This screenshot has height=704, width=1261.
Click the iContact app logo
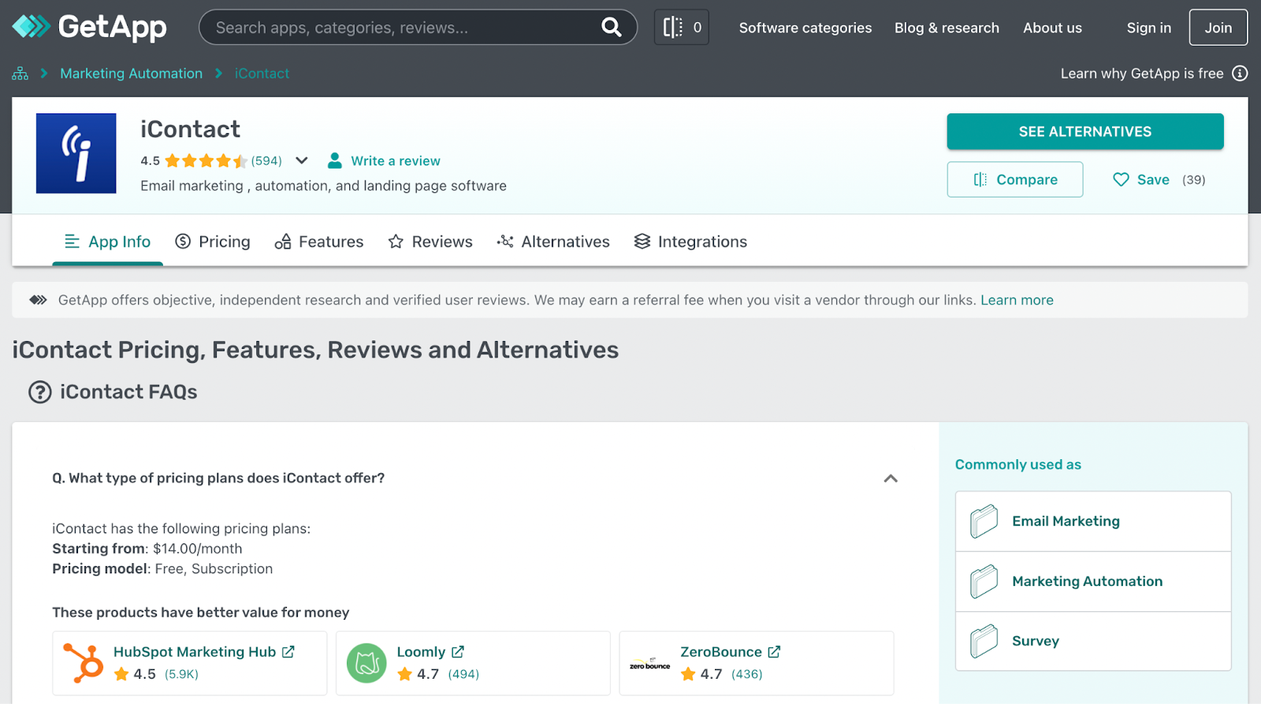76,154
